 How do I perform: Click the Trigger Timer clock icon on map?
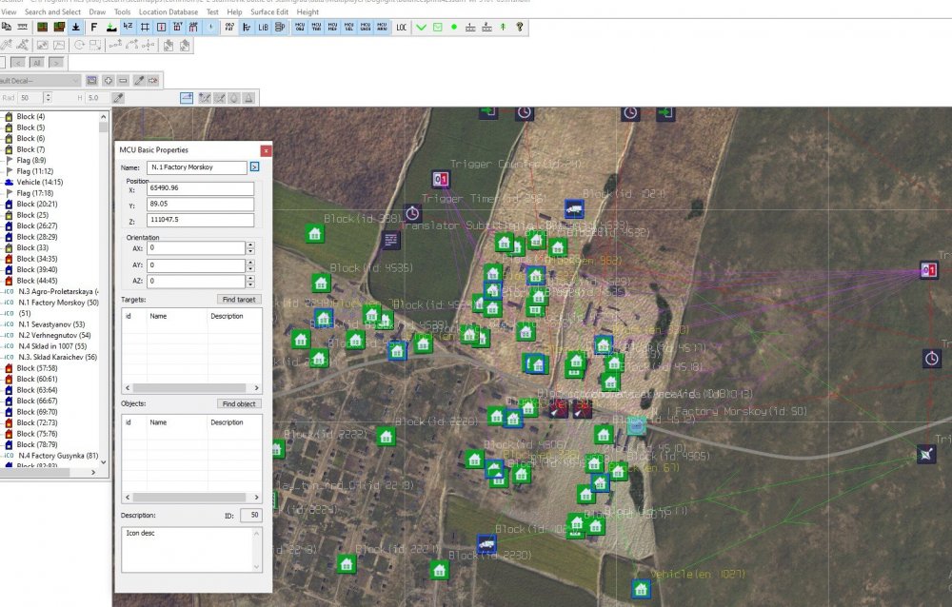pyautogui.click(x=412, y=213)
